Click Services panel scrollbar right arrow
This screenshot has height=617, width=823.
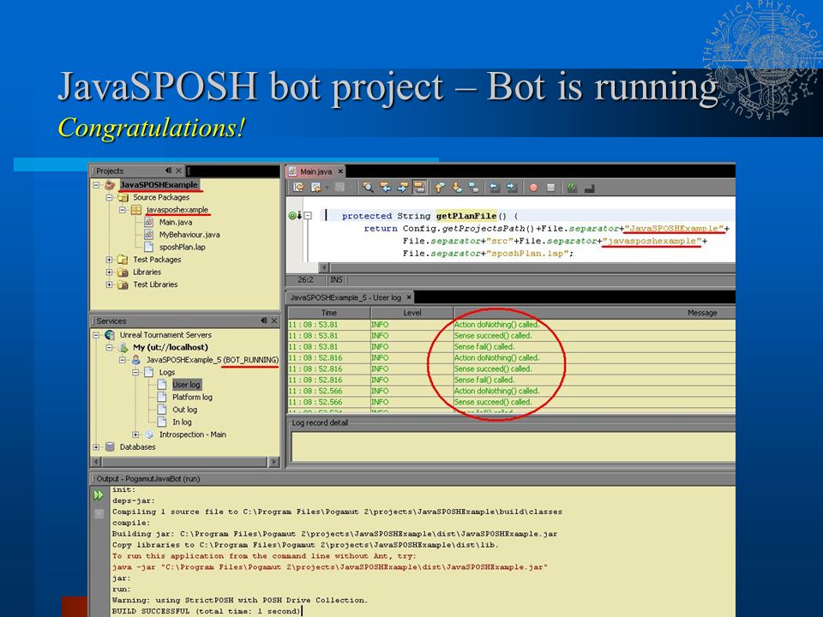[273, 462]
